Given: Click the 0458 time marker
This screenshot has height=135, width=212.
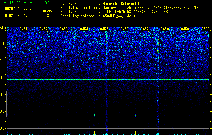Looking at the screenshot, I should [165, 29].
